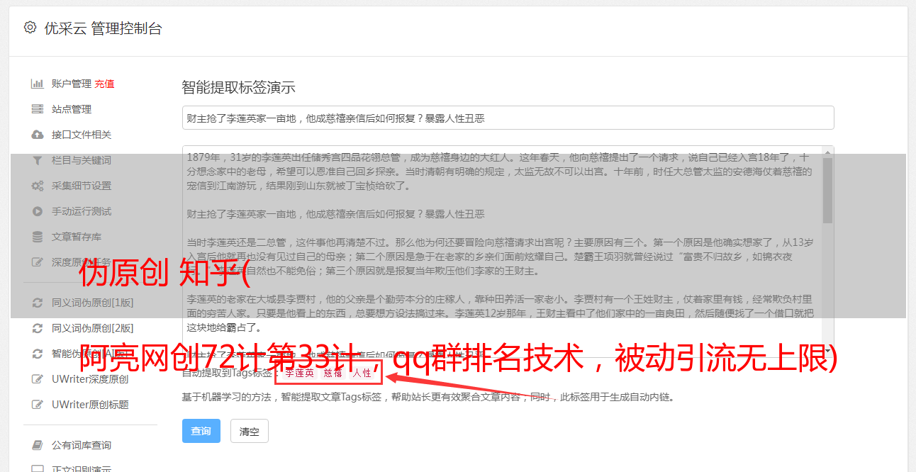Open UWriter原创标题 menu entry

pyautogui.click(x=90, y=405)
